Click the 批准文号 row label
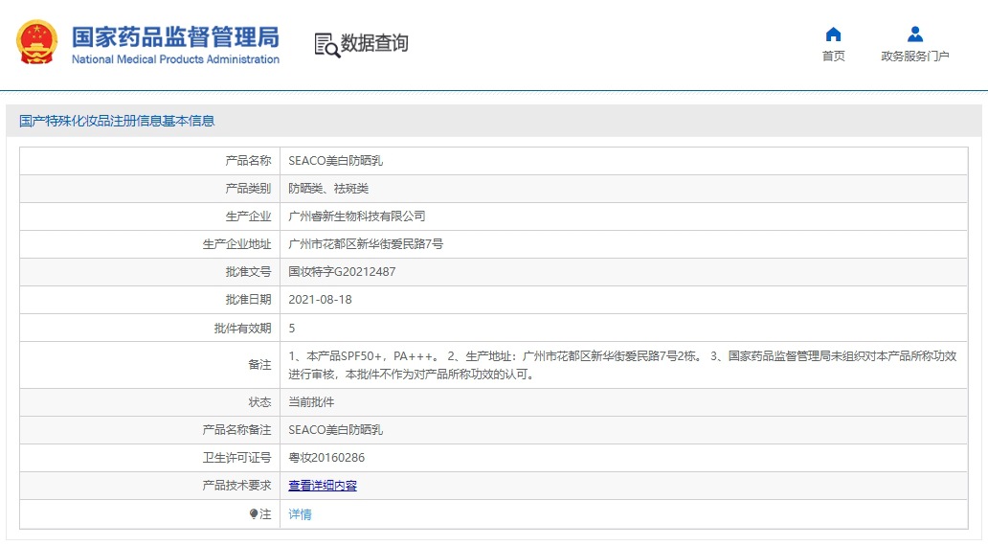Screen dimensions: 988x546 [248, 272]
